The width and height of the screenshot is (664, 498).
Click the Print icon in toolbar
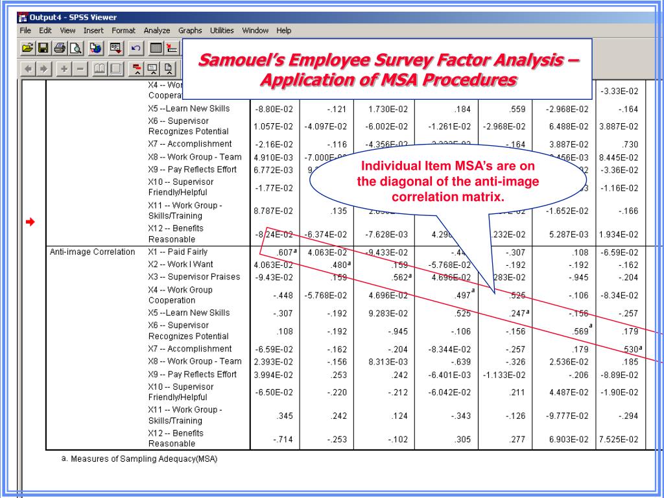click(60, 48)
